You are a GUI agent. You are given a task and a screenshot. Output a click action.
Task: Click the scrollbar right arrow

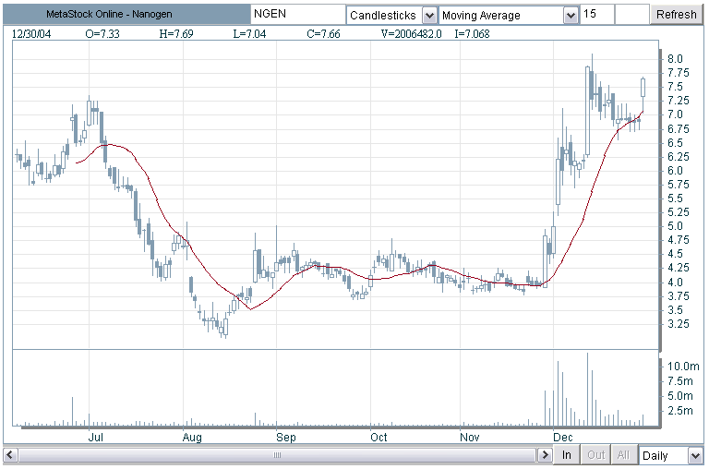tap(545, 454)
